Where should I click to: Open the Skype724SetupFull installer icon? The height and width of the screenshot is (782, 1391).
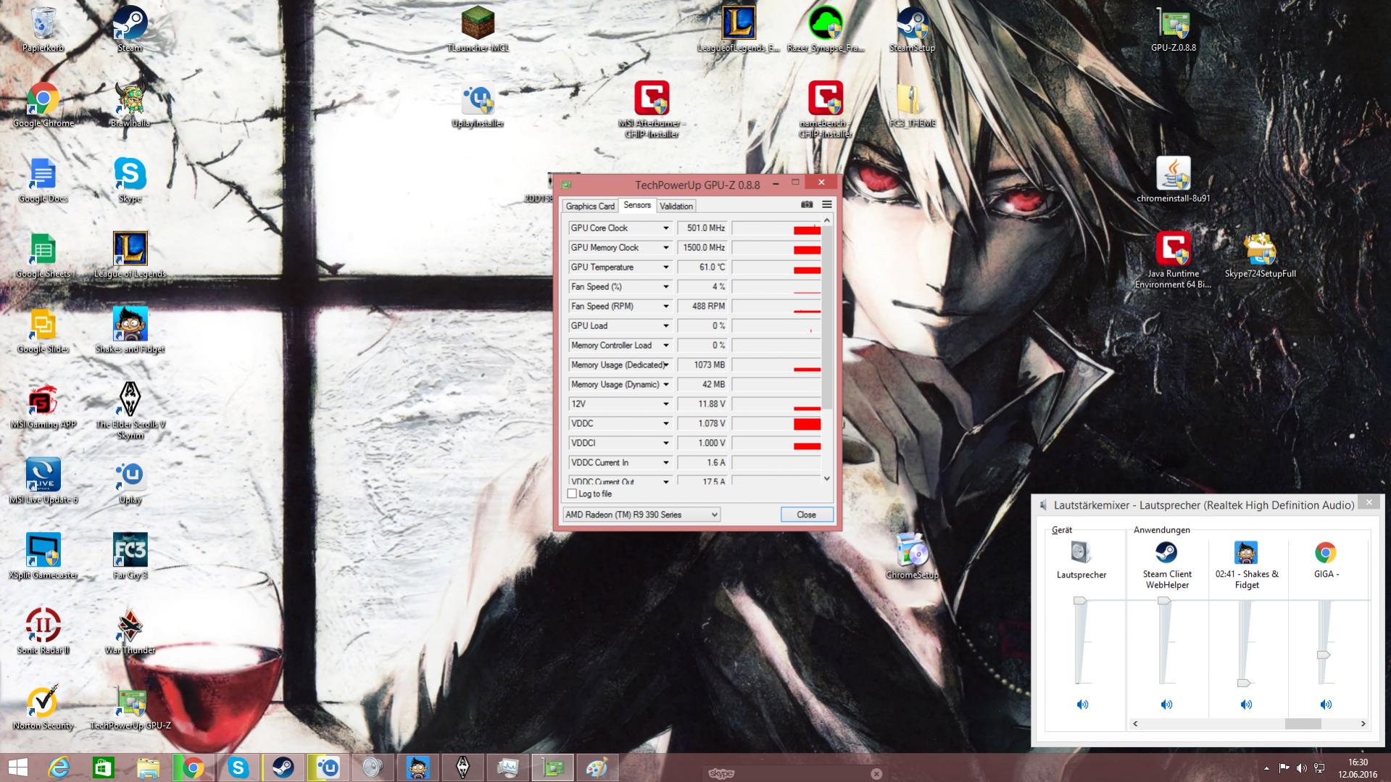click(1260, 255)
